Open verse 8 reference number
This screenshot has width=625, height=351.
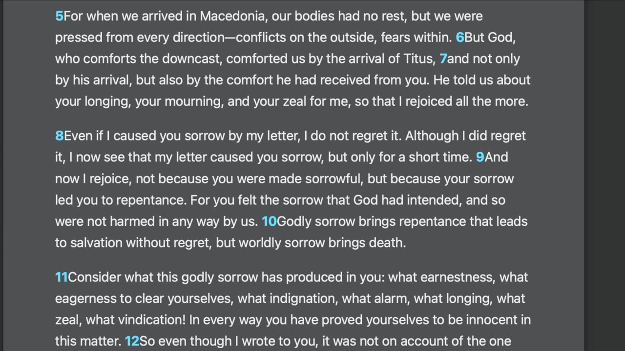59,136
